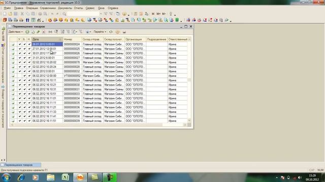325x182 pixels.
Task: Click Н checkmark in row 0000000039
Action: [x=29, y=121]
